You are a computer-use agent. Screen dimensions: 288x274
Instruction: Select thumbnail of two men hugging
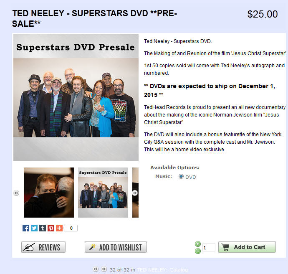point(49,193)
